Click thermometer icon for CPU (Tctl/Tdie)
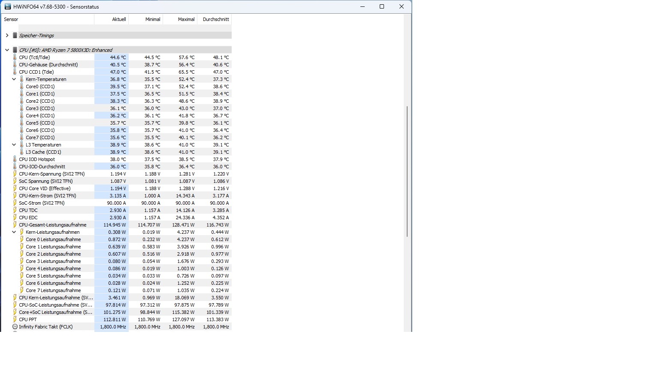This screenshot has height=370, width=659. click(x=15, y=57)
